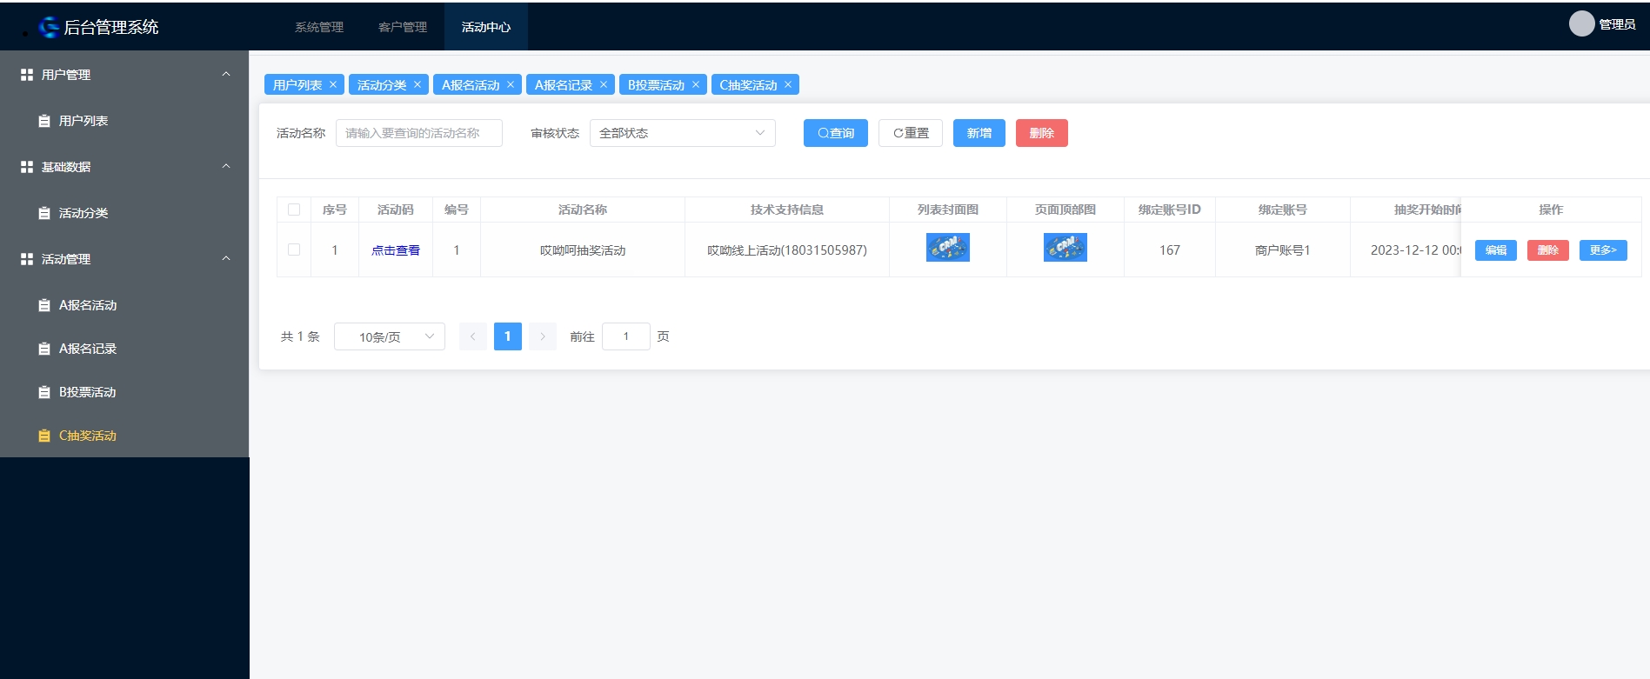Switch to 系统管理 top menu

tap(319, 27)
